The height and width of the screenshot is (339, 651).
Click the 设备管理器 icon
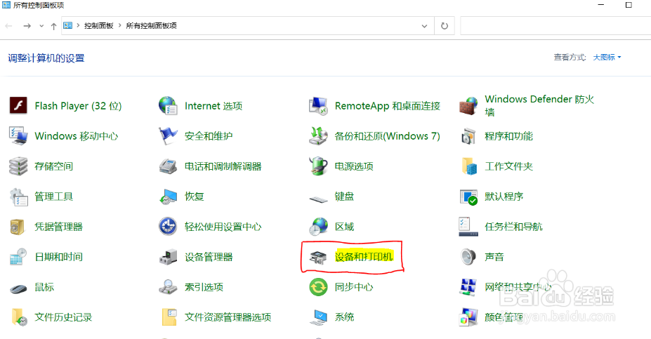168,257
